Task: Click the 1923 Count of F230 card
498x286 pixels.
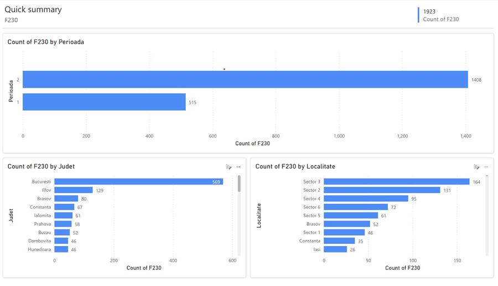Action: [x=441, y=15]
